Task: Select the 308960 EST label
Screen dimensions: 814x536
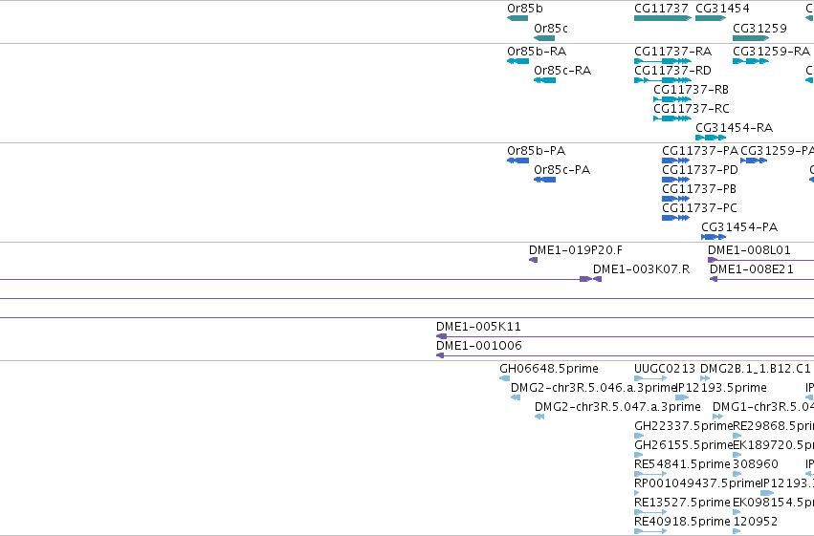Action: click(x=756, y=464)
